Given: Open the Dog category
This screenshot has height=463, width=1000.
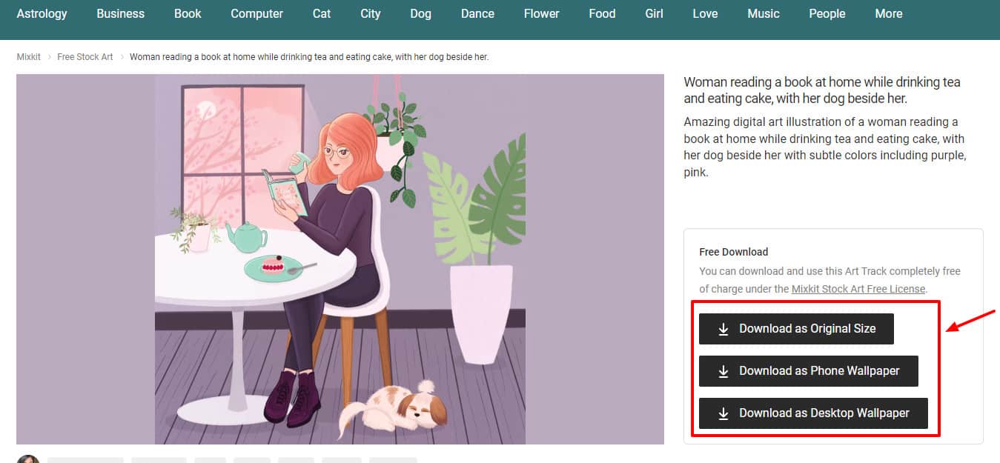Looking at the screenshot, I should click(420, 13).
